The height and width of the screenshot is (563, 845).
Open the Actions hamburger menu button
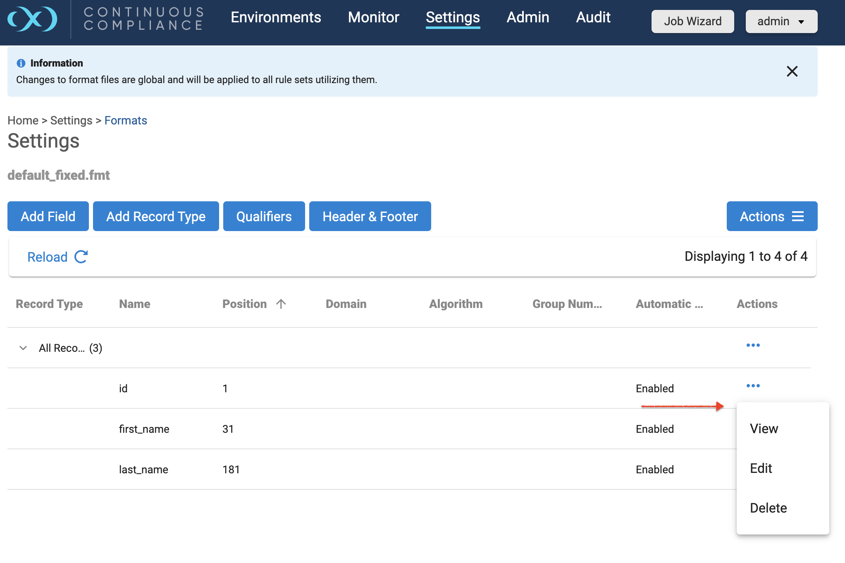(x=771, y=216)
